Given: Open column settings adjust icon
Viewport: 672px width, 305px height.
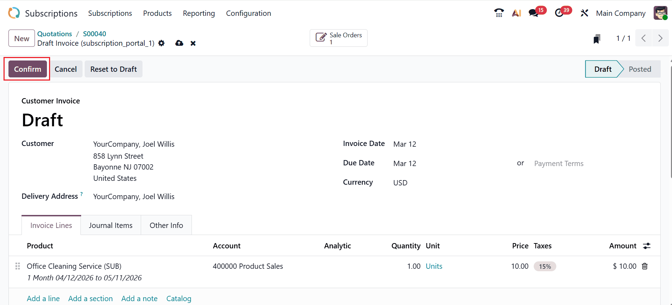Looking at the screenshot, I should click(x=646, y=246).
